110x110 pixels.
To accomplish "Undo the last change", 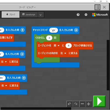I will [69, 104].
